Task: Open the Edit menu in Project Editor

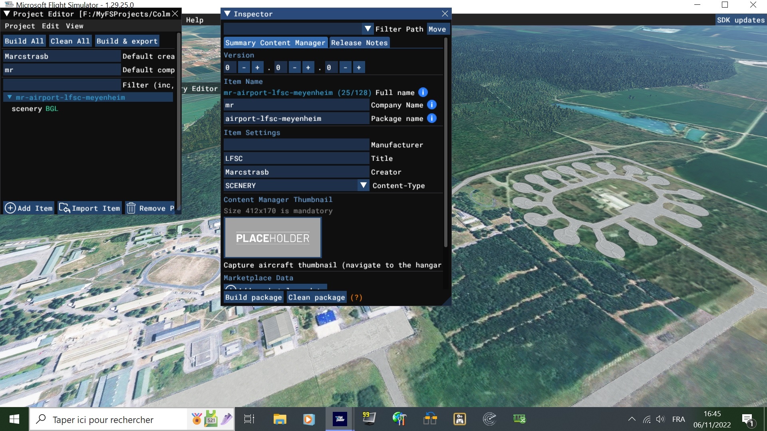Action: 50,26
